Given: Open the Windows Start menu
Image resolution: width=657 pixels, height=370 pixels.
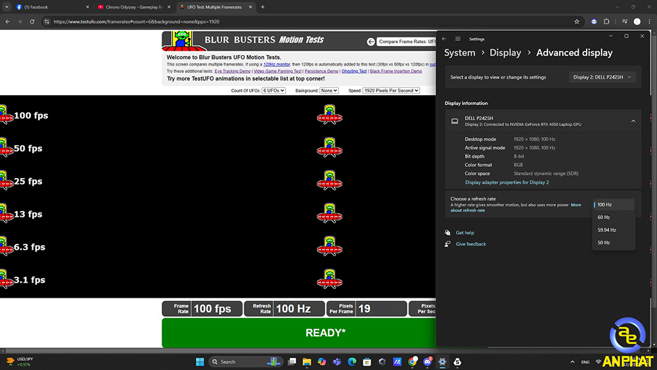Looking at the screenshot, I should click(x=200, y=361).
